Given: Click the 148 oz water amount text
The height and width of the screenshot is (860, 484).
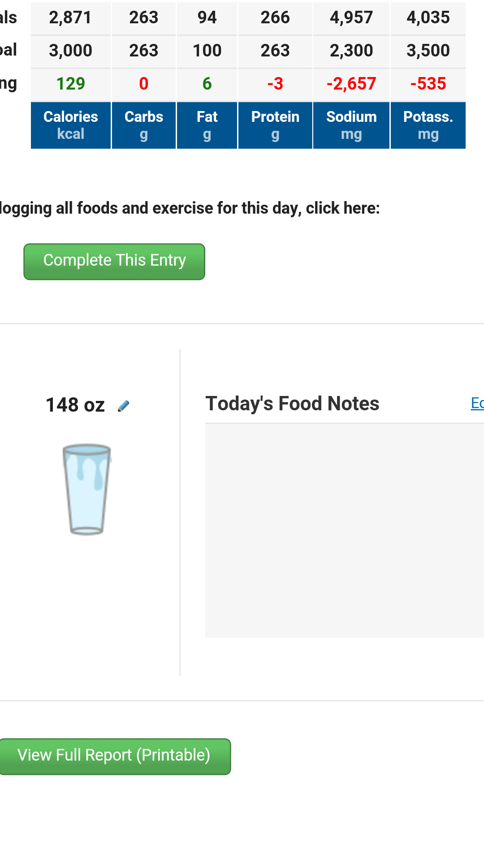Looking at the screenshot, I should pos(75,405).
